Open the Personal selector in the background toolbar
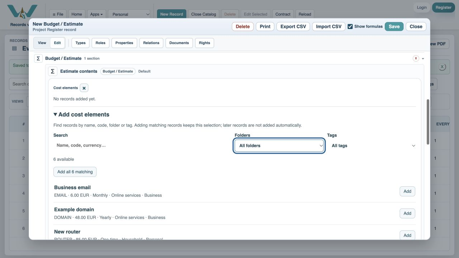459x258 pixels. point(129,14)
